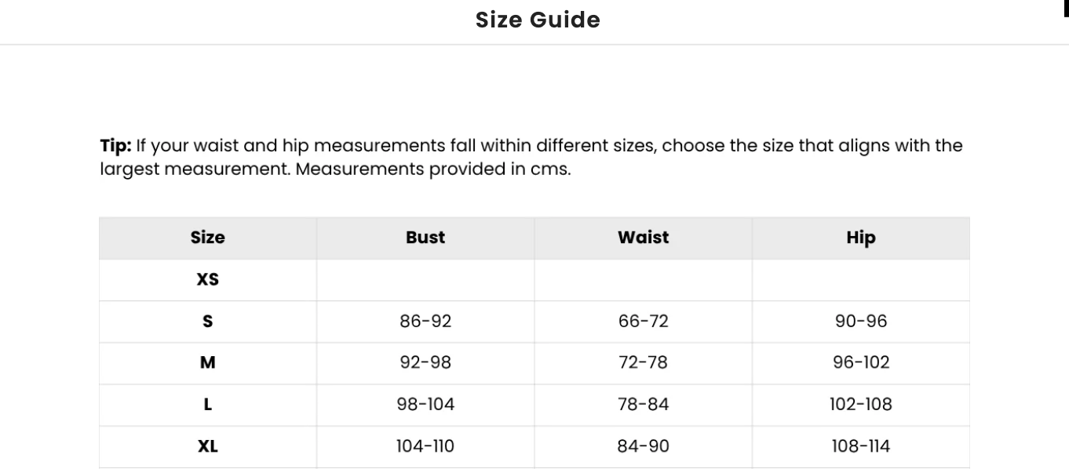This screenshot has width=1069, height=469.
Task: Click the 86-92 bust measurement cell
Action: (425, 321)
